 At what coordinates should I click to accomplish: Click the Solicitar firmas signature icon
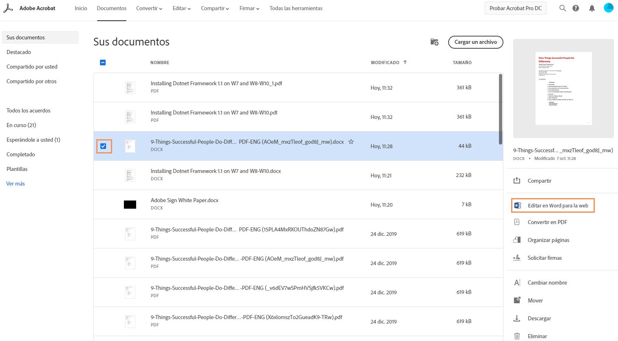click(517, 258)
